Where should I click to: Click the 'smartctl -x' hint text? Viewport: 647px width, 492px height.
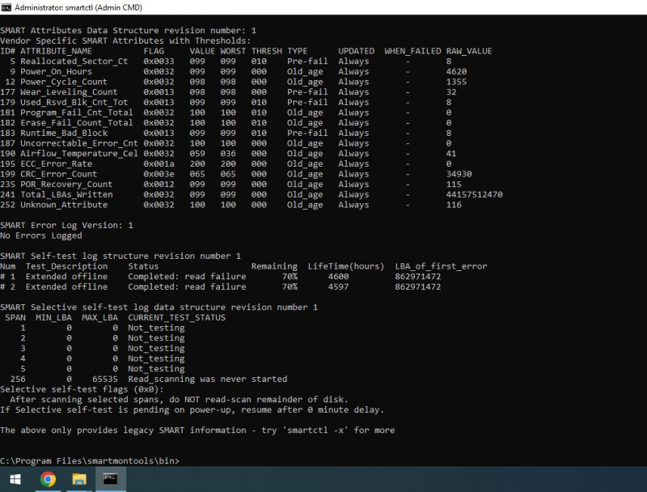click(315, 430)
